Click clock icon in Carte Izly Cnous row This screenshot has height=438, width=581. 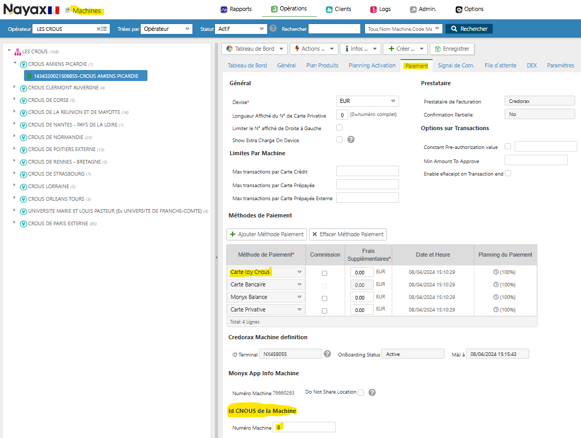(496, 272)
